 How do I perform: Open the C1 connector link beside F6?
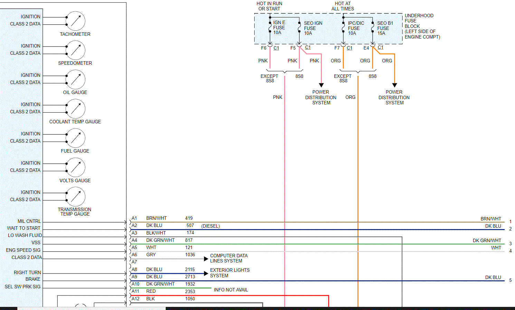(276, 48)
